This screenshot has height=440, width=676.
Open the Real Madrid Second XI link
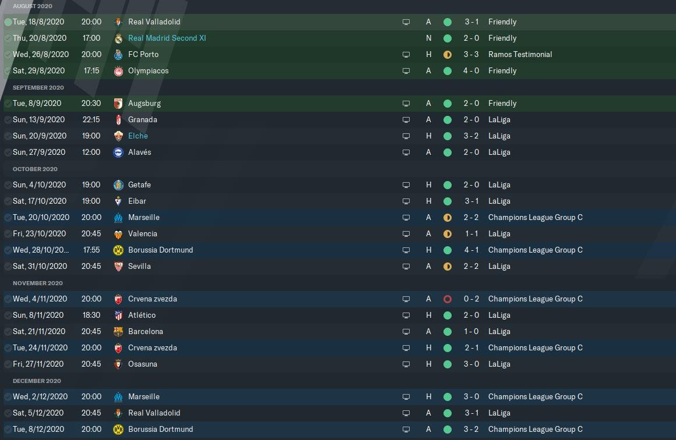tap(167, 38)
